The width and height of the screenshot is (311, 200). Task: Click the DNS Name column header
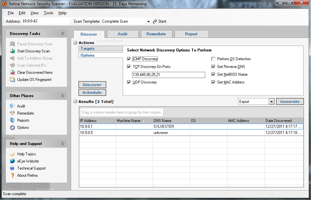pyautogui.click(x=171, y=121)
